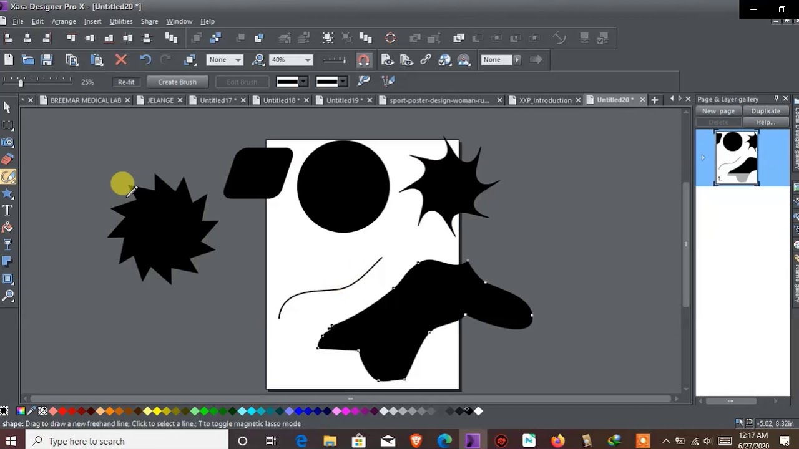Open the None name flyout arrow

tap(517, 60)
